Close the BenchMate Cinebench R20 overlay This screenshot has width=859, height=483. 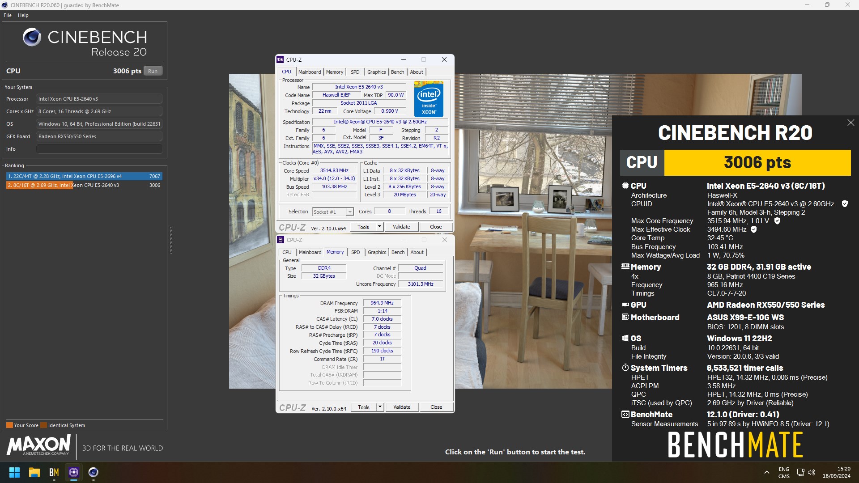point(850,123)
